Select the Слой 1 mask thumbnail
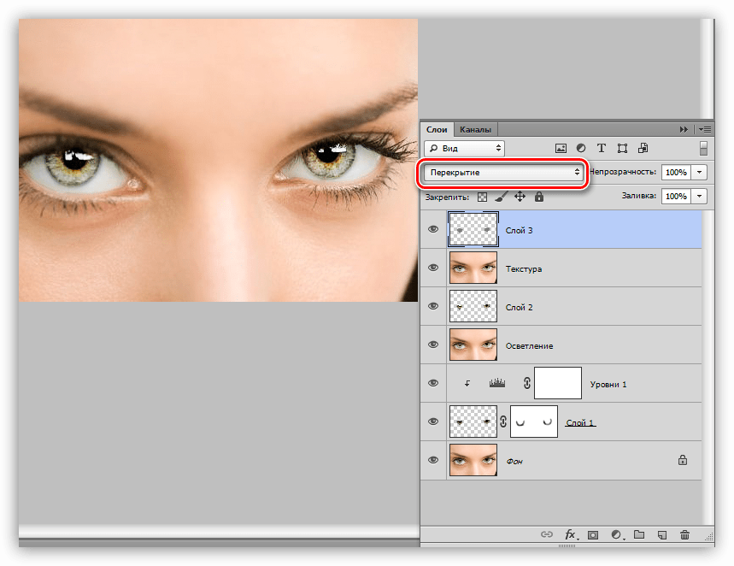734x566 pixels. pyautogui.click(x=534, y=422)
